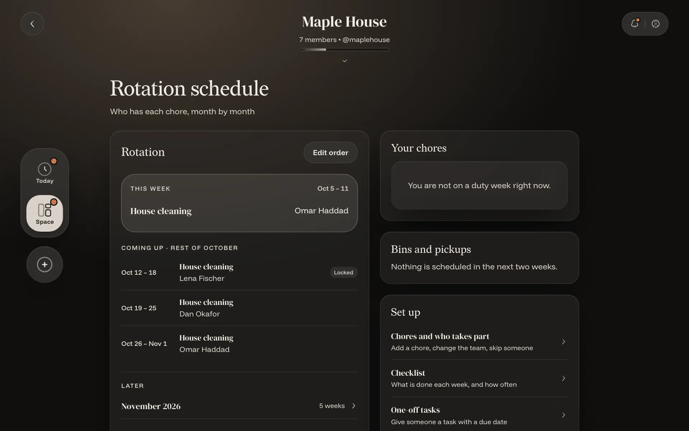Click the plus add button in sidebar
The width and height of the screenshot is (689, 431).
[44, 265]
